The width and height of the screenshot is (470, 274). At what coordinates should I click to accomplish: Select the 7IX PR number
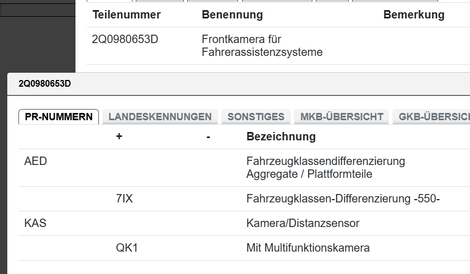tap(124, 199)
